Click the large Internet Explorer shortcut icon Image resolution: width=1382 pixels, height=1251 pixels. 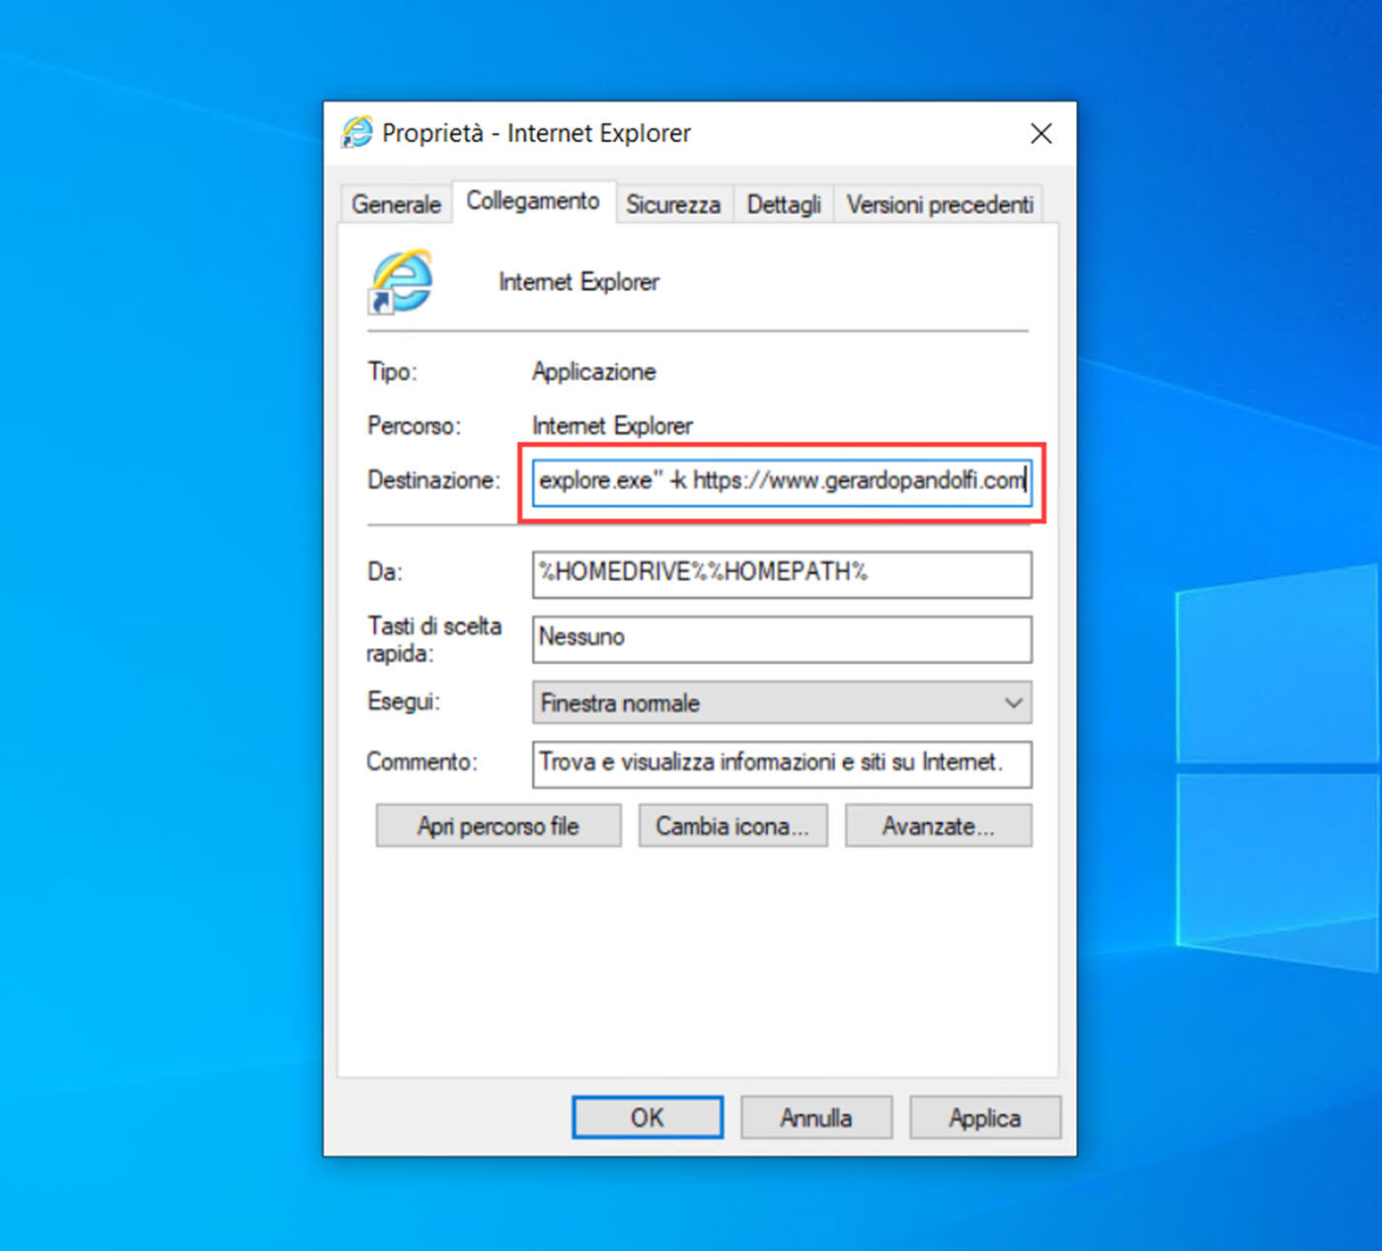pos(401,281)
